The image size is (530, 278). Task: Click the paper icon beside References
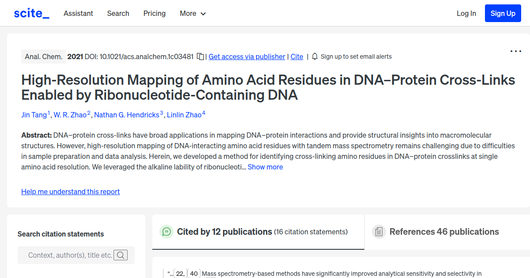[x=379, y=231]
